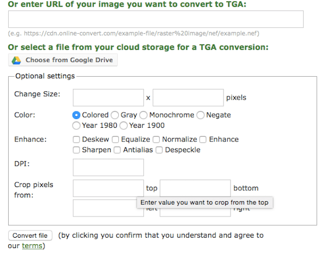Click the Change Size width field
327x254 pixels.
[108, 97]
